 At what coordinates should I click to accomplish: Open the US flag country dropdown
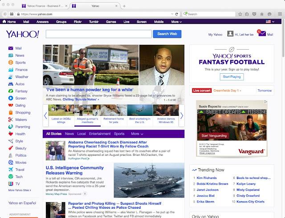[x=270, y=22]
